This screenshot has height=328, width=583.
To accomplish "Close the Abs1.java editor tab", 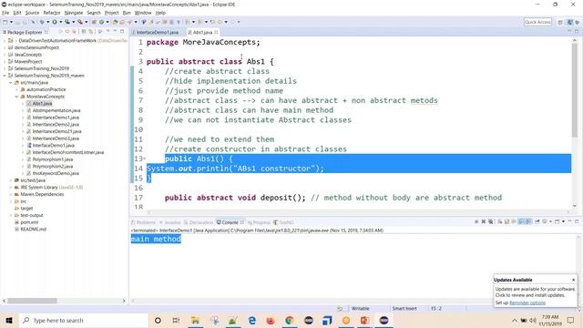I will click(x=216, y=33).
